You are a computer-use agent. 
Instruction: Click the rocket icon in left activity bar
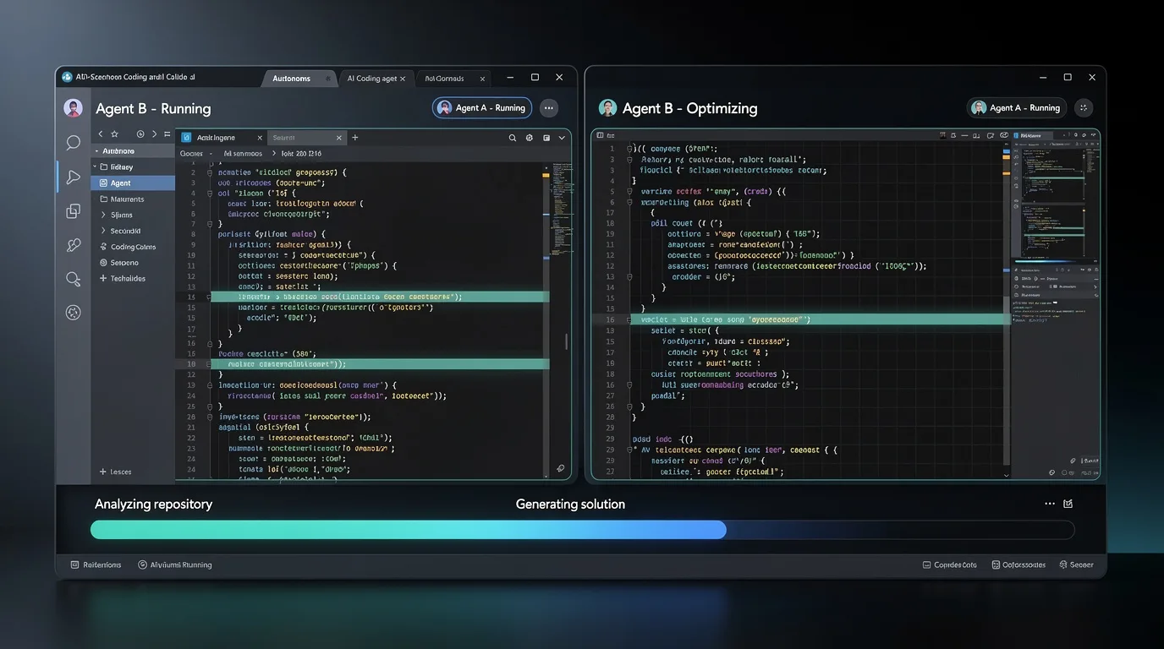(74, 245)
